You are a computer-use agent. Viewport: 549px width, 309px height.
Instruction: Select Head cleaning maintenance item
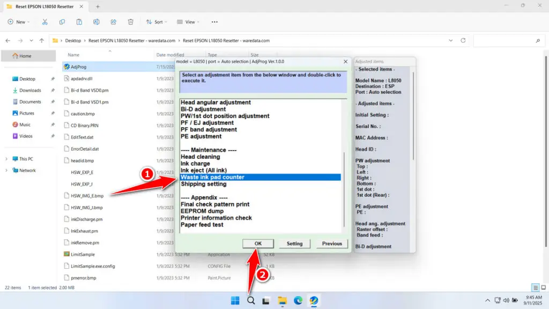[201, 157]
